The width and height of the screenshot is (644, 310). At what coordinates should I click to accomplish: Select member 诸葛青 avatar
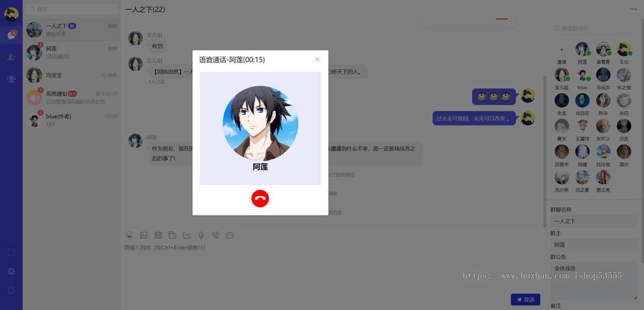(x=603, y=49)
